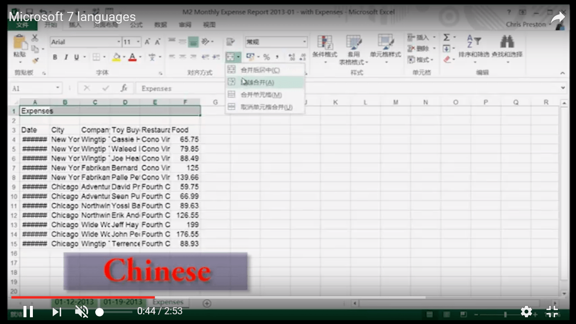Toggle underline formatting
Screen dimensions: 576x324
[77, 57]
